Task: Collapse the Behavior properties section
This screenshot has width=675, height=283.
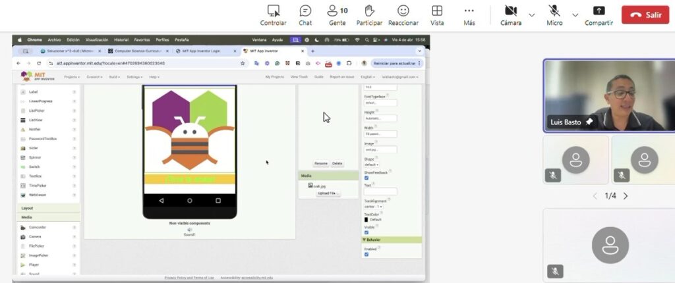Action: tap(392, 240)
